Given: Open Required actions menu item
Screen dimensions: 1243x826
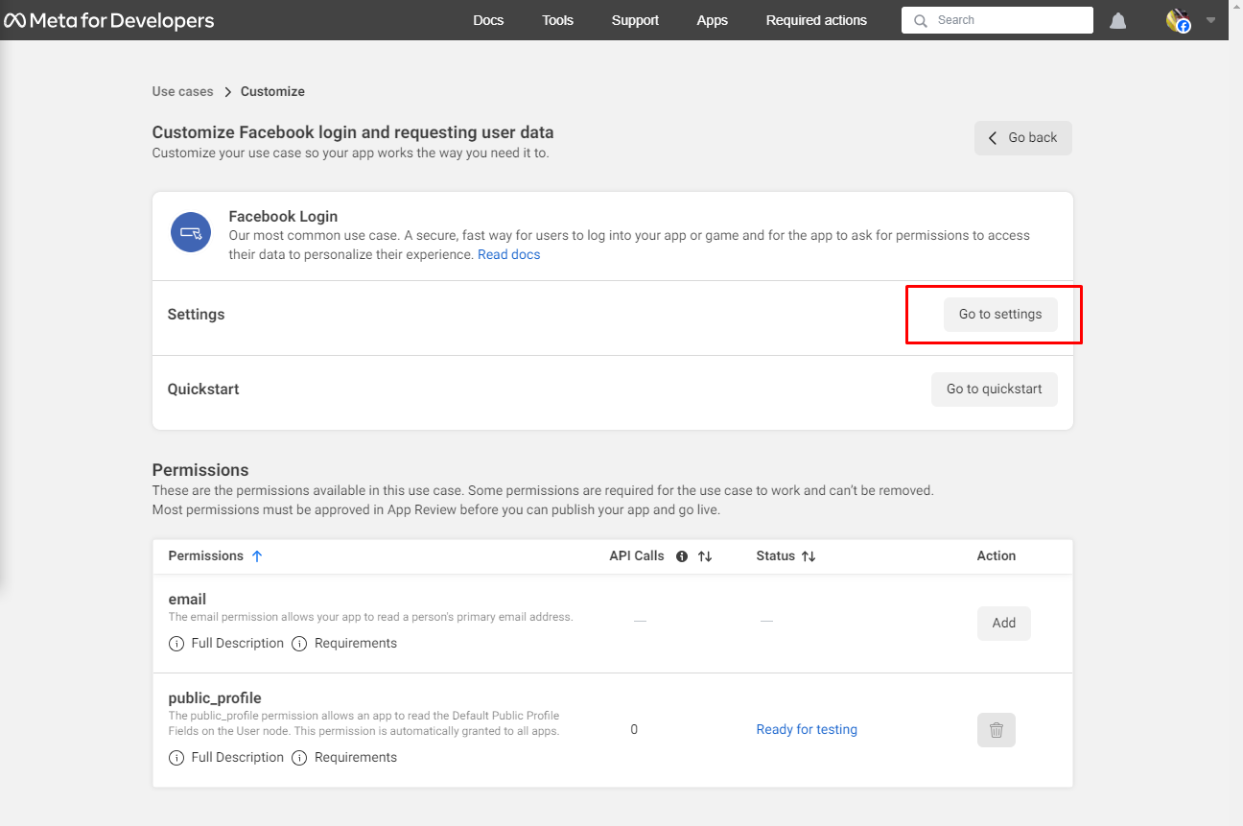Looking at the screenshot, I should pyautogui.click(x=816, y=20).
